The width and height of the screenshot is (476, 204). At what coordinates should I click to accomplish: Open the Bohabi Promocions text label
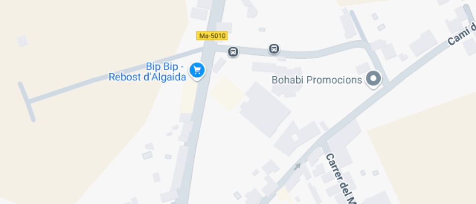317,80
